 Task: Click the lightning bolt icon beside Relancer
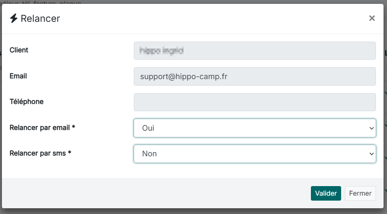tap(14, 18)
